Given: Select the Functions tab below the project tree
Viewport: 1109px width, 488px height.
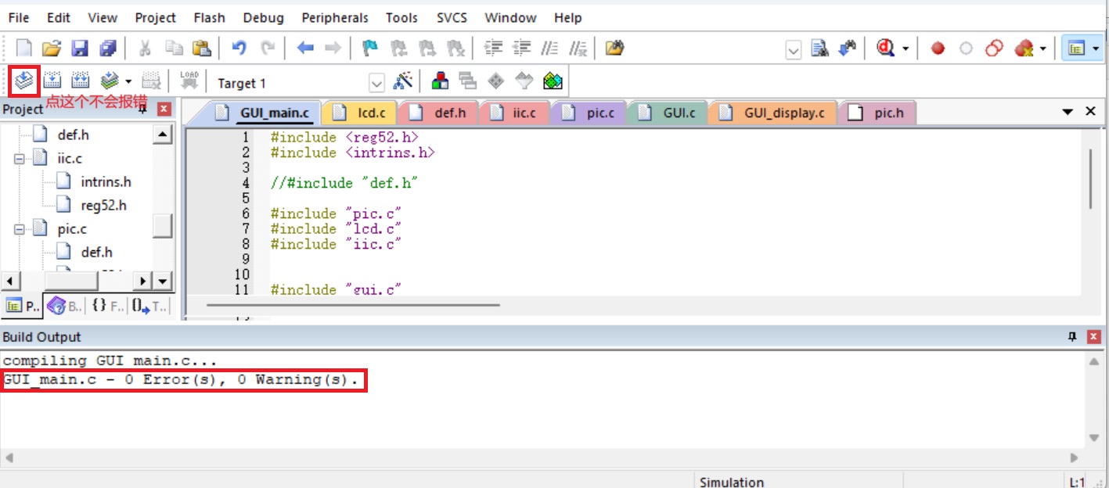Looking at the screenshot, I should [106, 307].
